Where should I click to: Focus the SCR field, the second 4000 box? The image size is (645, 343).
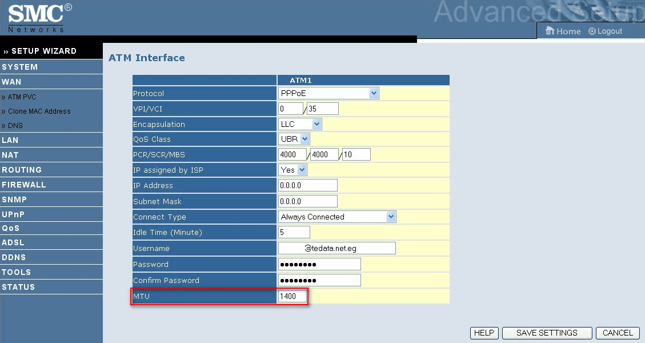click(324, 154)
